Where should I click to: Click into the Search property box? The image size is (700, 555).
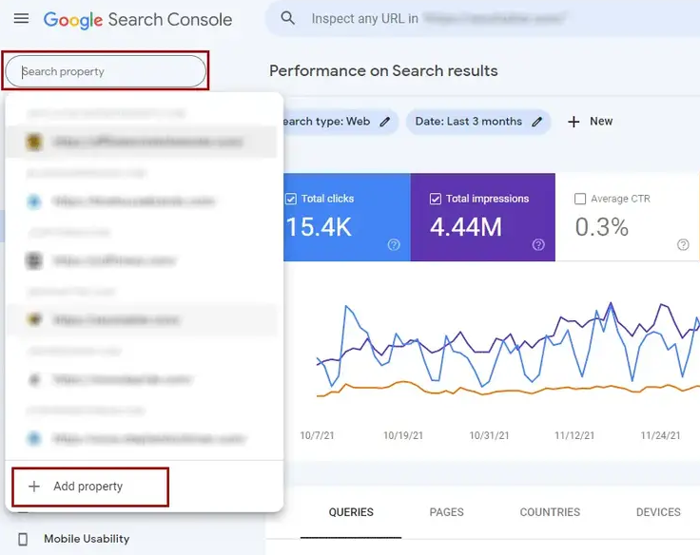pyautogui.click(x=106, y=71)
